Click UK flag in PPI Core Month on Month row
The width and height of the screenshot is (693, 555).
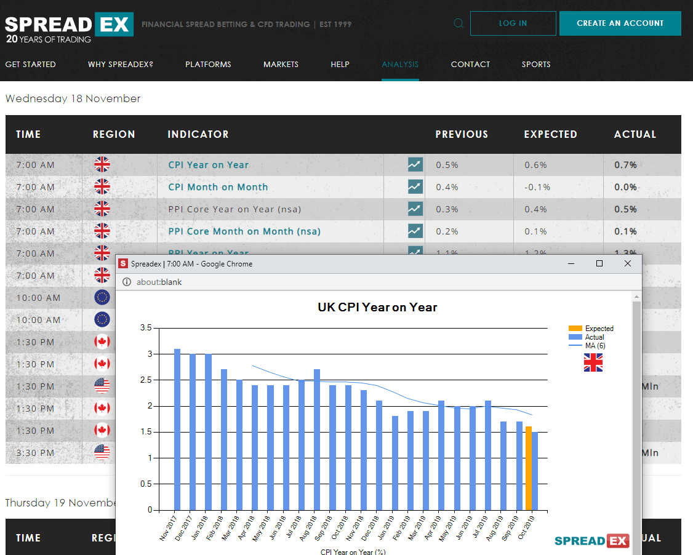102,231
